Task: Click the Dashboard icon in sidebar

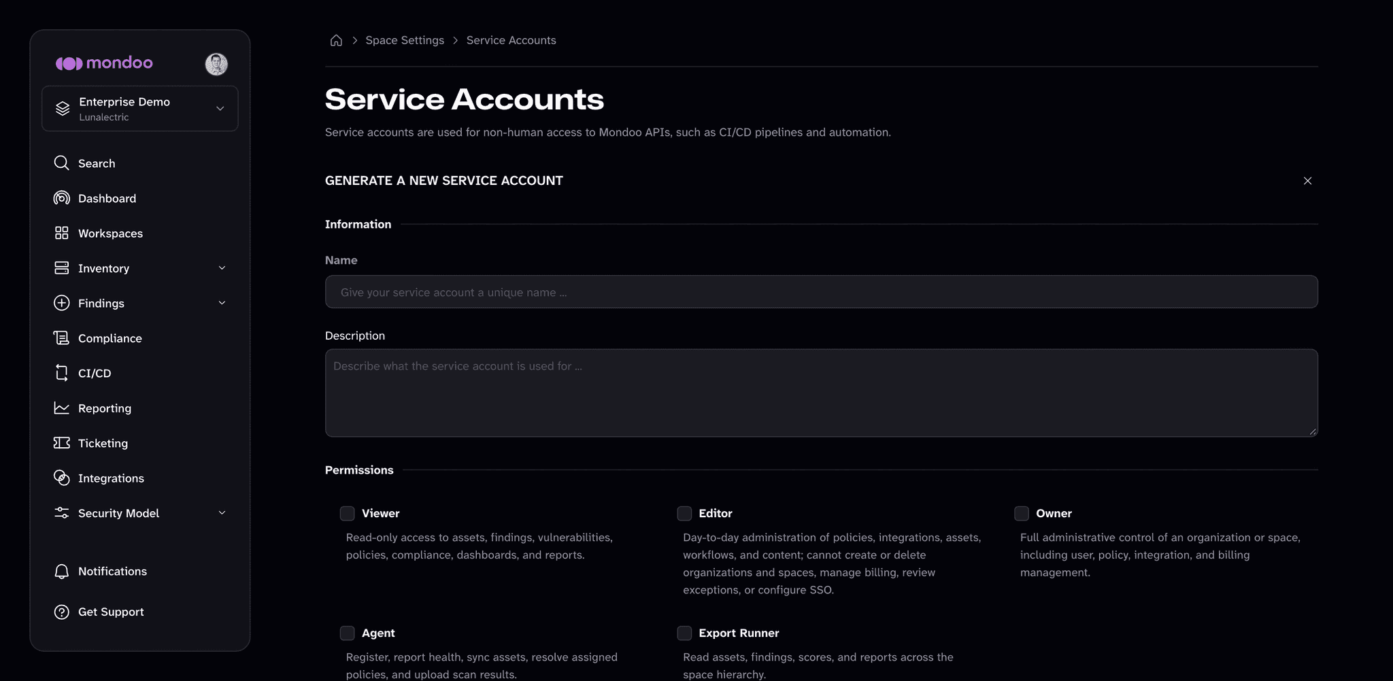Action: pyautogui.click(x=61, y=198)
